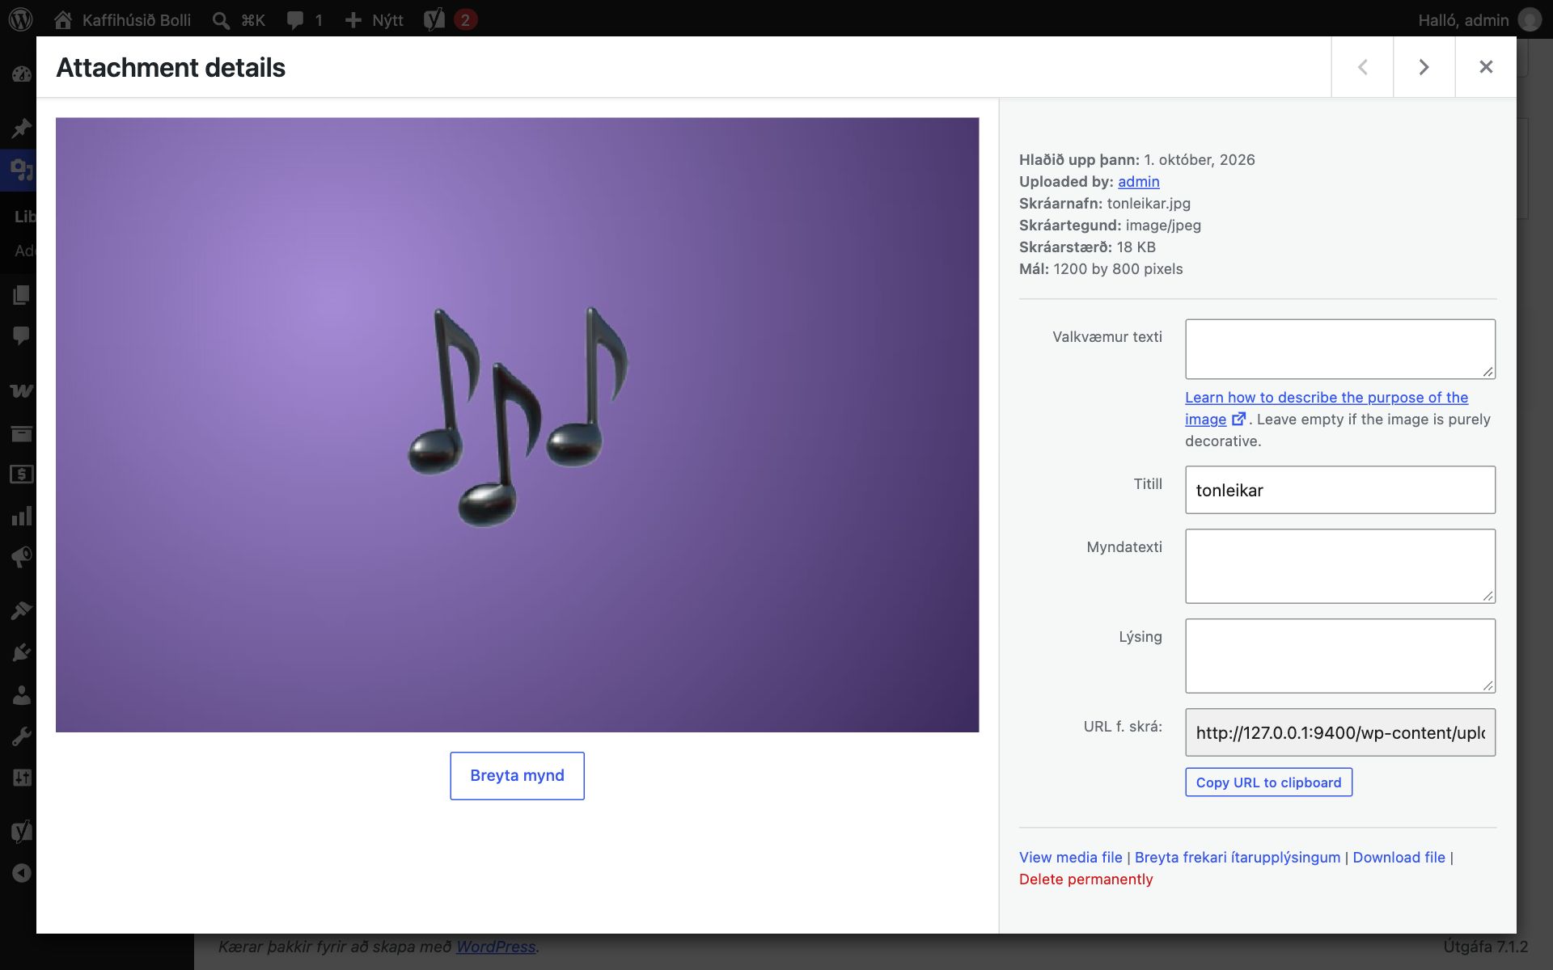
Task: Close the Attachment details dialog
Action: click(x=1486, y=67)
